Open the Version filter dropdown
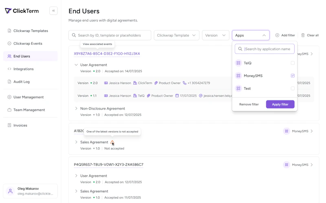 tap(216, 35)
